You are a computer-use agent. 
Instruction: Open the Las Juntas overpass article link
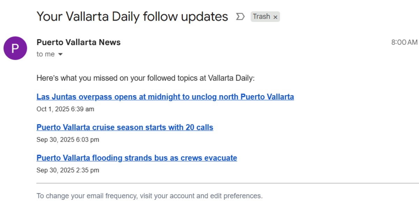tap(165, 97)
